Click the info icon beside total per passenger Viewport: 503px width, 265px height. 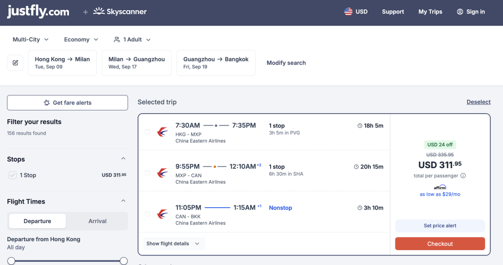[x=463, y=176]
